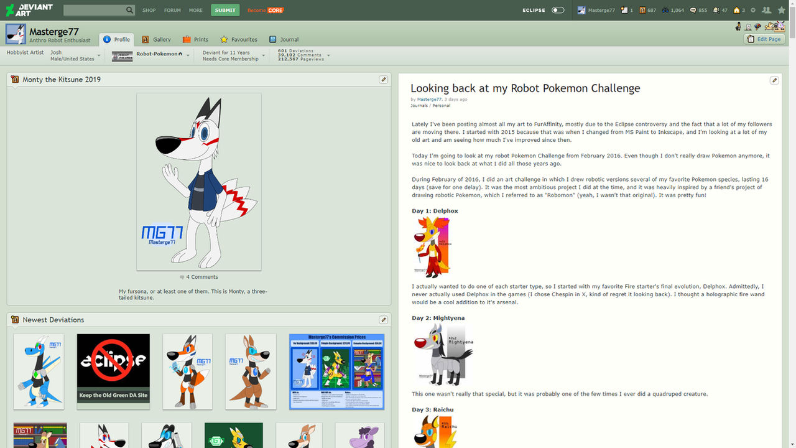Switch to the Journal tab
Viewport: 796px width, 448px height.
pyautogui.click(x=284, y=39)
